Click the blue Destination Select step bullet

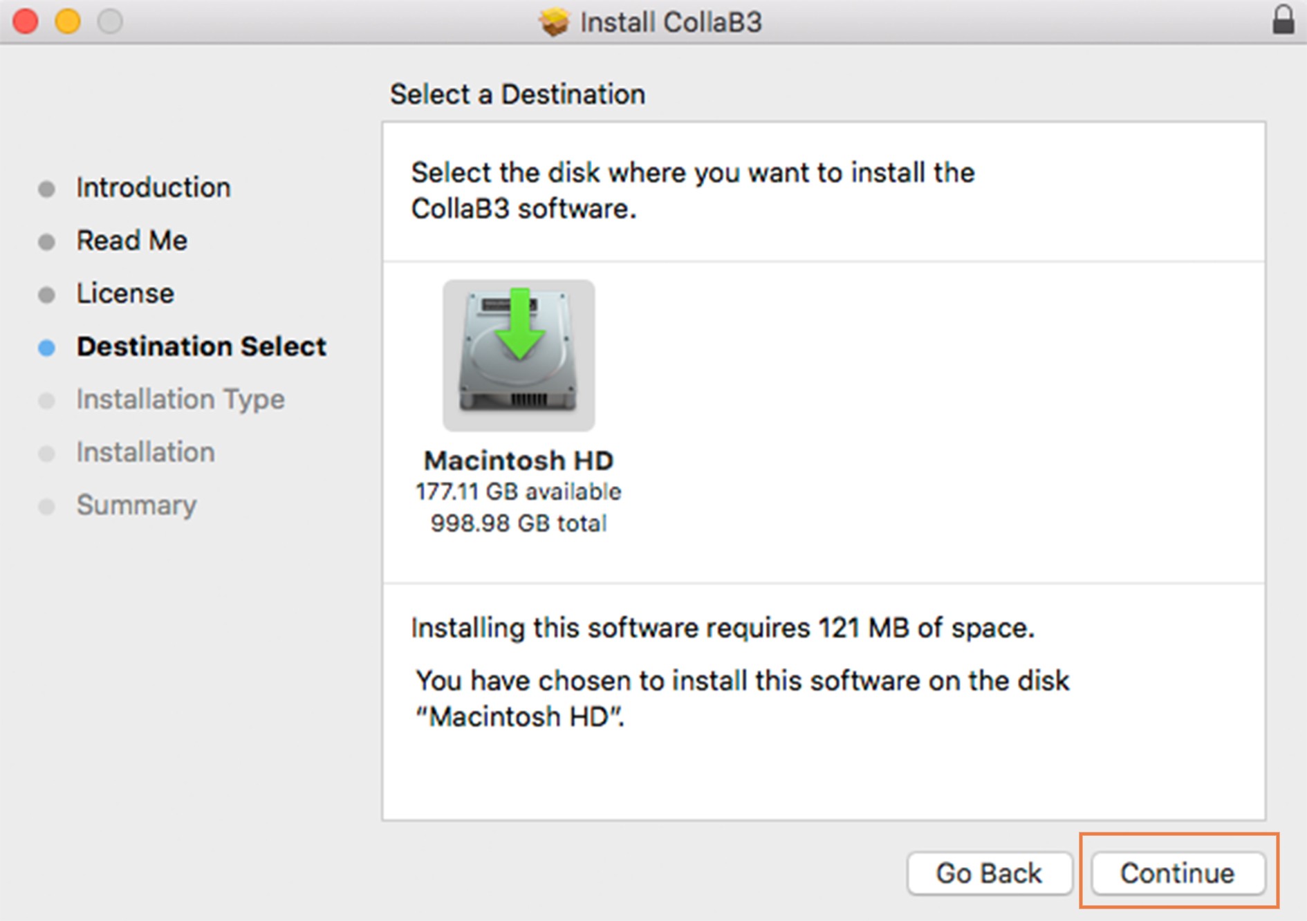(x=46, y=347)
